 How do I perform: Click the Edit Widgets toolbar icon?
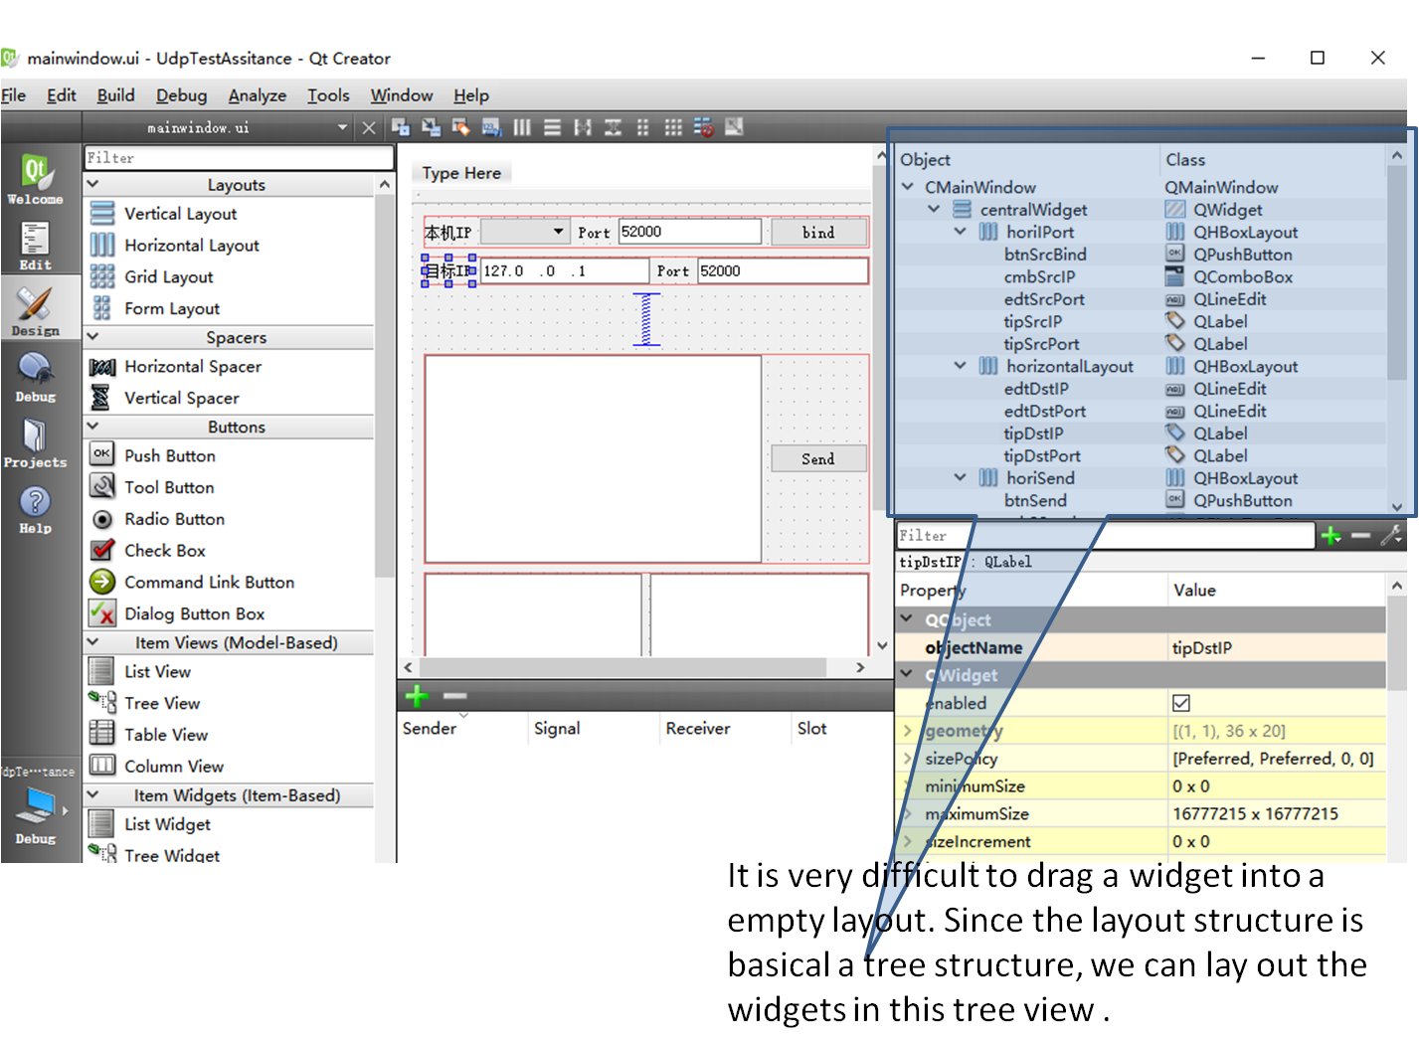pyautogui.click(x=401, y=127)
